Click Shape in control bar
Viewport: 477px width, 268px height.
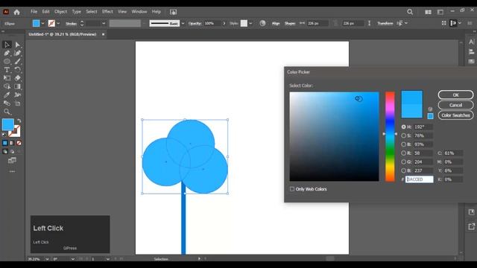290,23
